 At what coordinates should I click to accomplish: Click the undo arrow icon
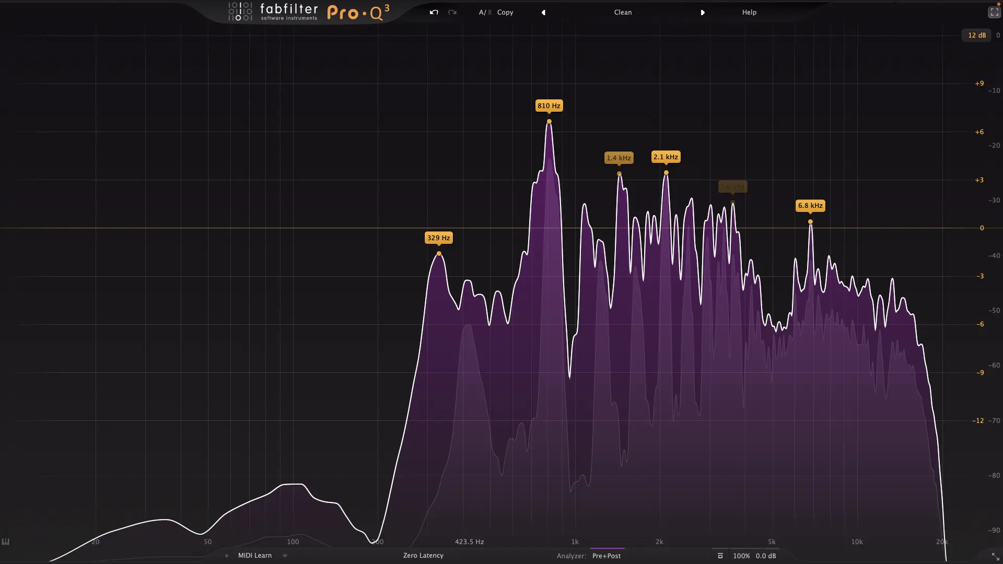click(434, 12)
